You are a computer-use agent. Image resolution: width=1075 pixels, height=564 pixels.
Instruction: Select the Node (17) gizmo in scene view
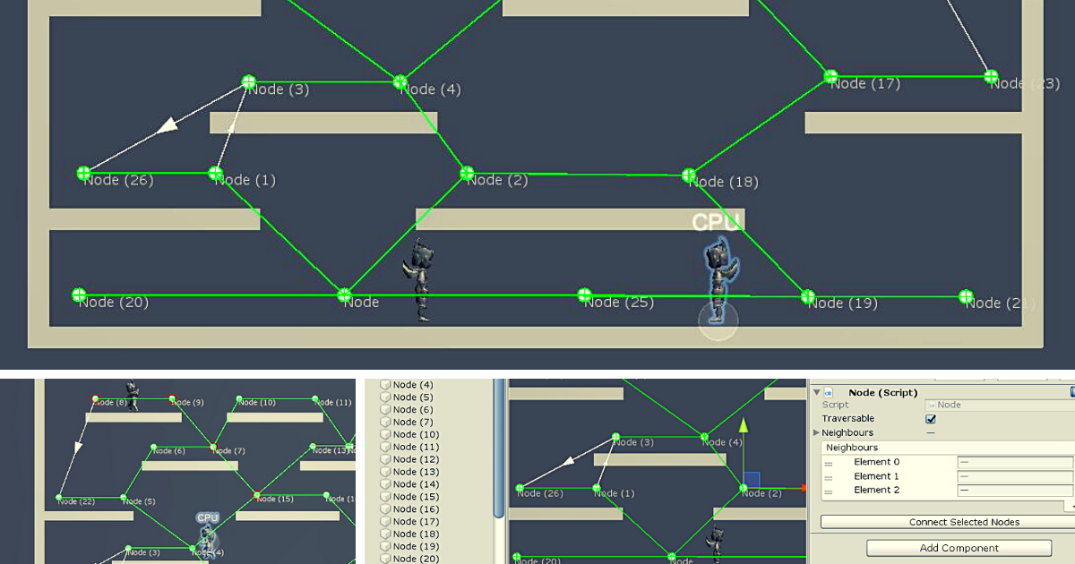click(x=830, y=77)
